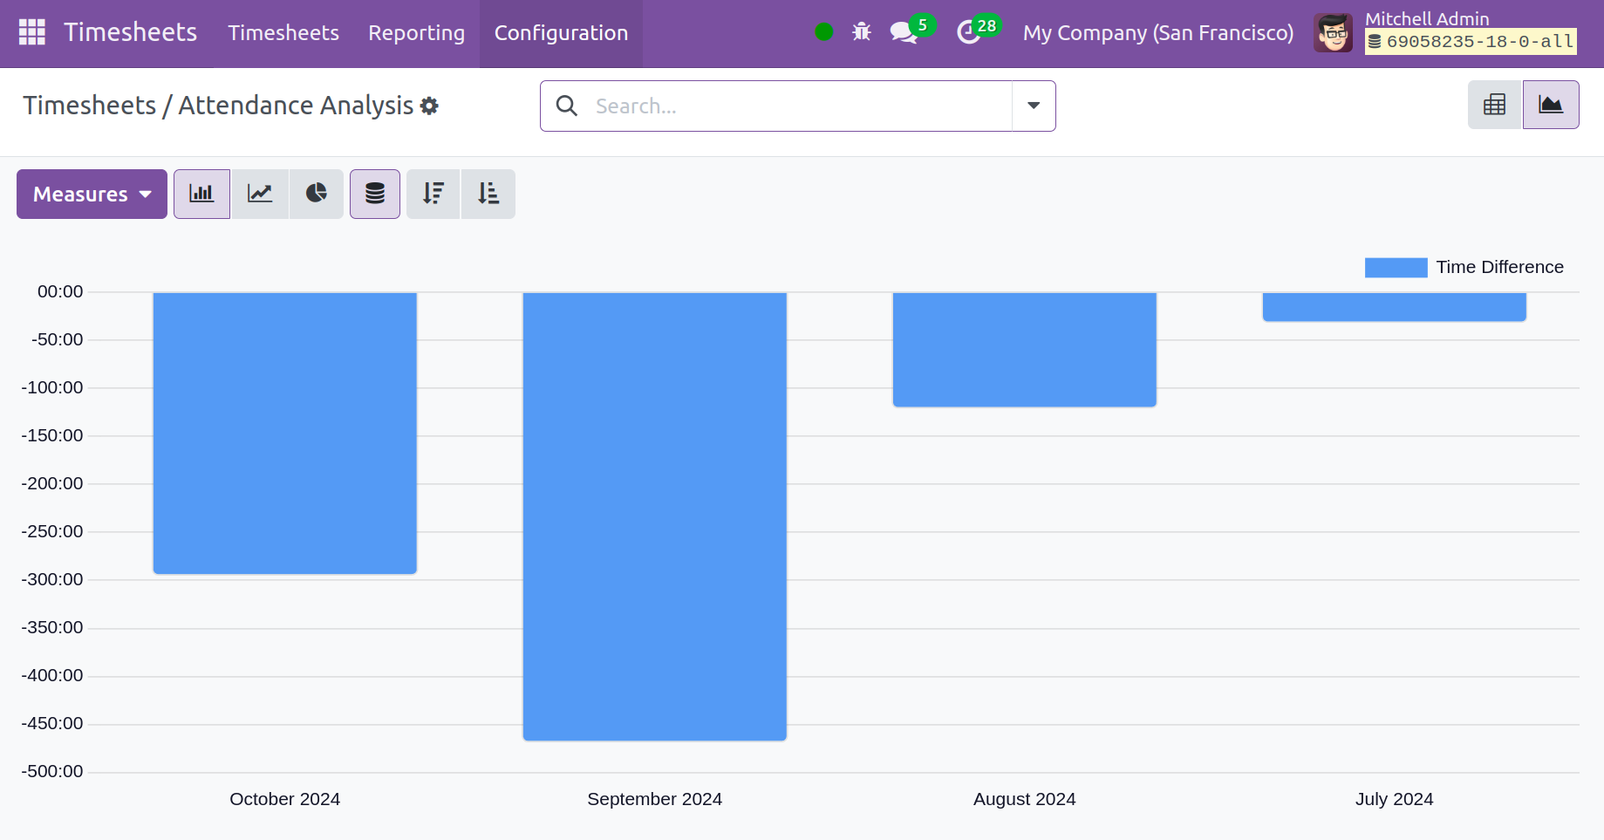The height and width of the screenshot is (840, 1604).
Task: Switch to graph view
Action: [x=1551, y=105]
